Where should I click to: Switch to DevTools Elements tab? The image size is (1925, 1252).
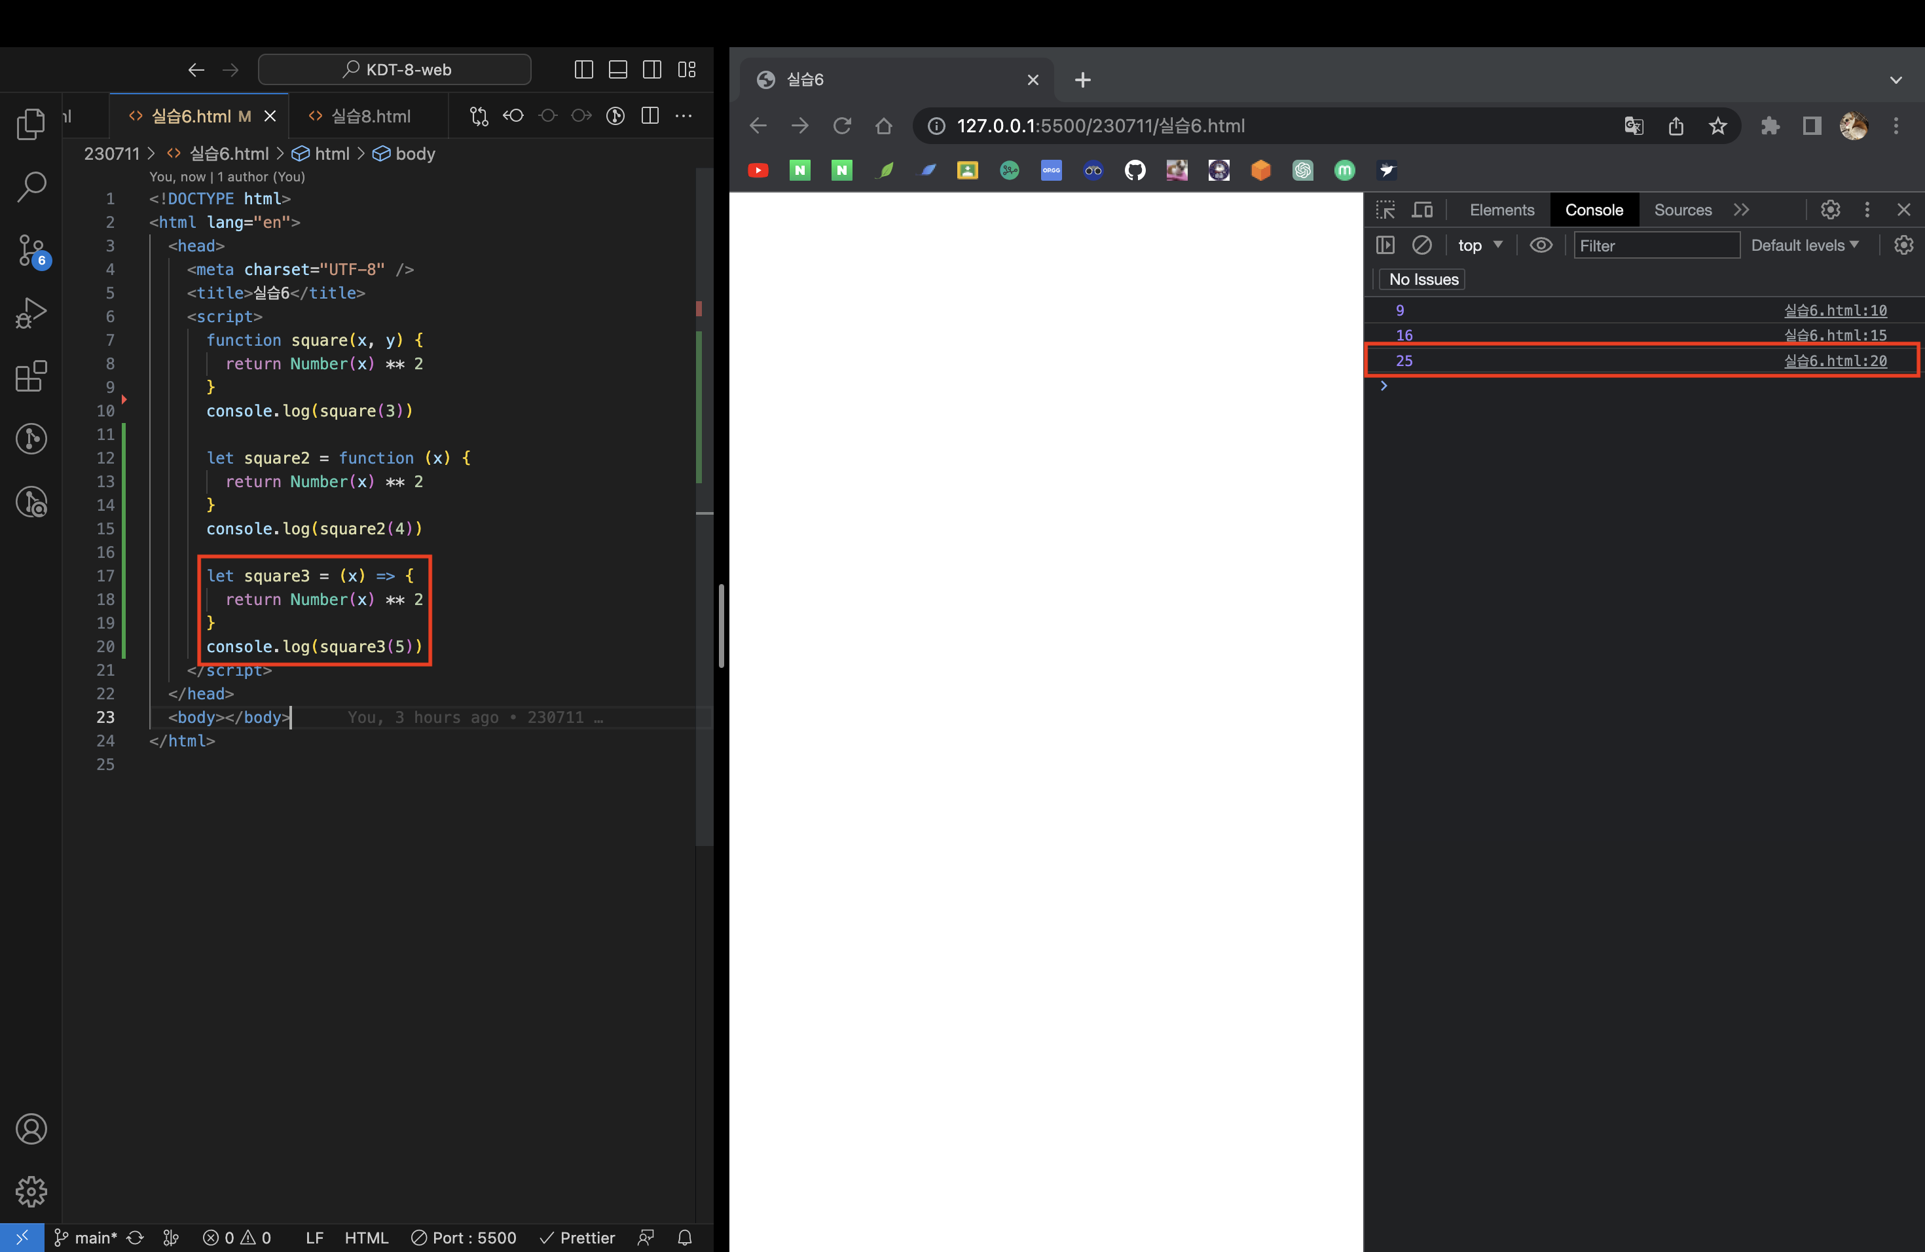[x=1501, y=210]
